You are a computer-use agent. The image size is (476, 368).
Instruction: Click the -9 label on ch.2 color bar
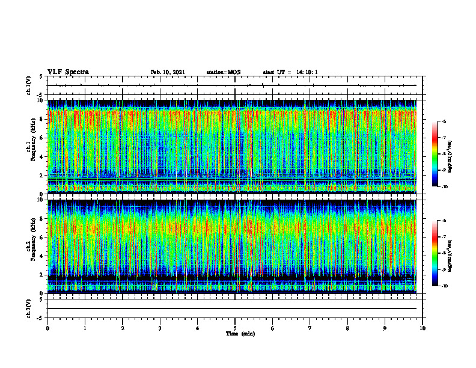[x=444, y=269]
